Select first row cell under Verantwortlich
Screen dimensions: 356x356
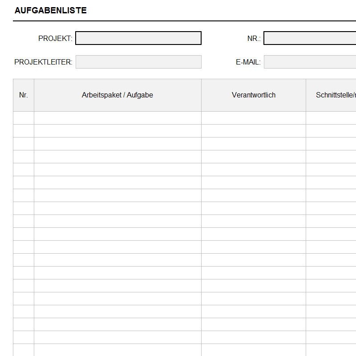[x=254, y=118]
